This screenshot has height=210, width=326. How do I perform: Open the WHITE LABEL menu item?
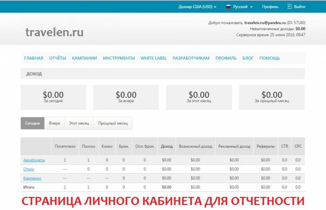(x=154, y=58)
